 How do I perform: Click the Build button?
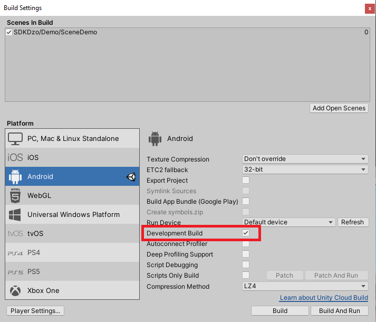coord(280,311)
